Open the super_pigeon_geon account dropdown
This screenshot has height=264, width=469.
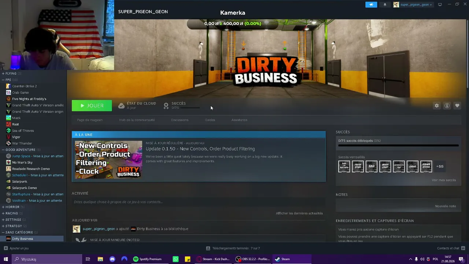tap(413, 5)
